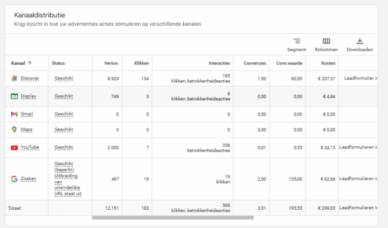Select the € 24,15 cost for YouTube
Image resolution: width=388 pixels, height=228 pixels.
coord(328,147)
